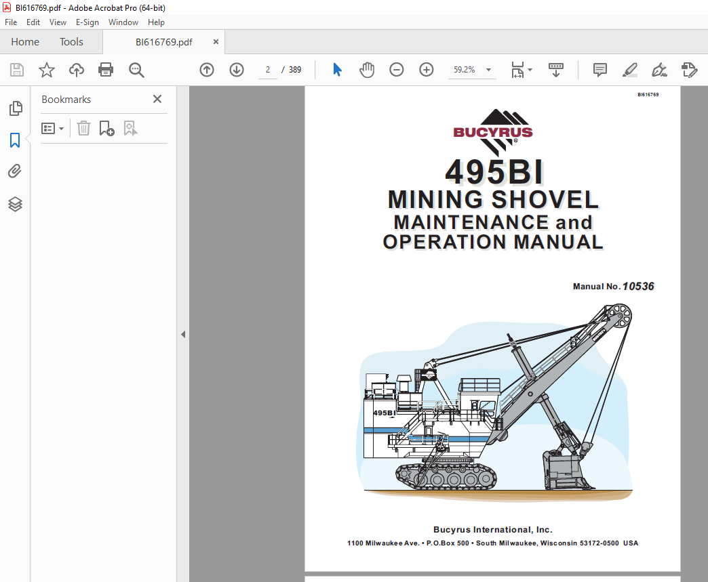This screenshot has height=582, width=708.
Task: Activate the Hand pan tool
Action: click(x=367, y=70)
